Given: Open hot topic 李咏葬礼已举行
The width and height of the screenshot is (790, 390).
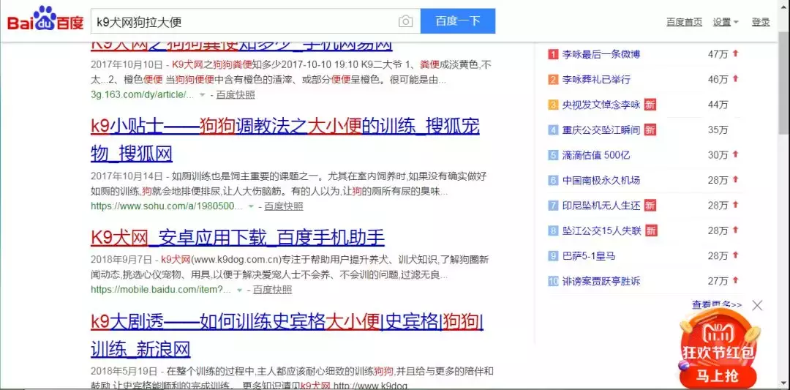Looking at the screenshot, I should [596, 80].
